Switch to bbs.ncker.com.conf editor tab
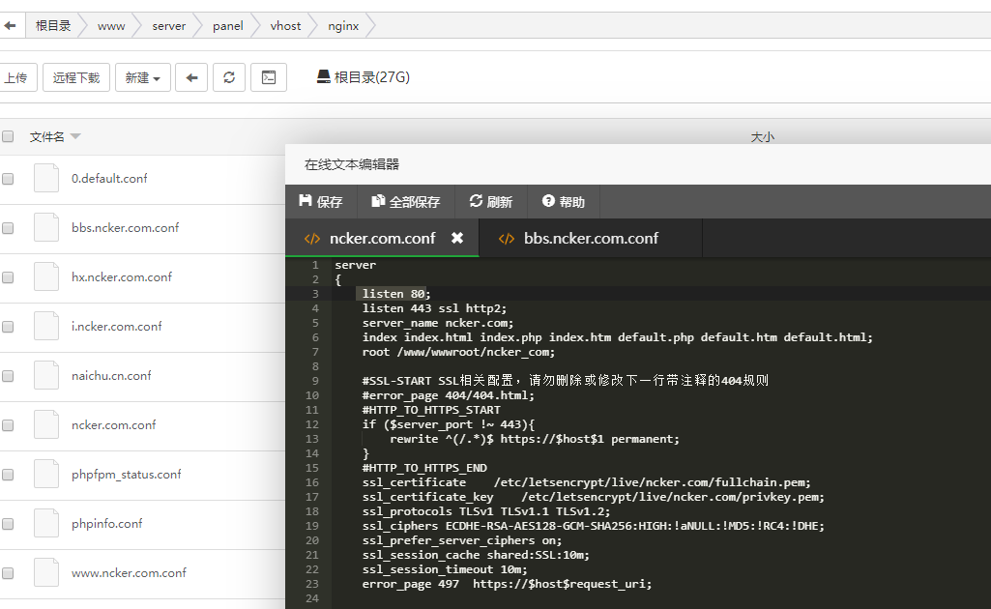The image size is (991, 609). point(591,238)
